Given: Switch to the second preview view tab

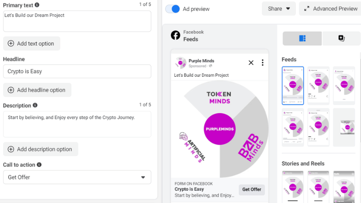Looking at the screenshot, I should click(x=341, y=38).
